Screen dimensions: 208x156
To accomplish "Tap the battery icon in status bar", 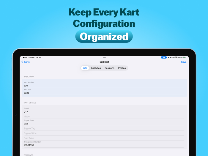I will pos(184,57).
